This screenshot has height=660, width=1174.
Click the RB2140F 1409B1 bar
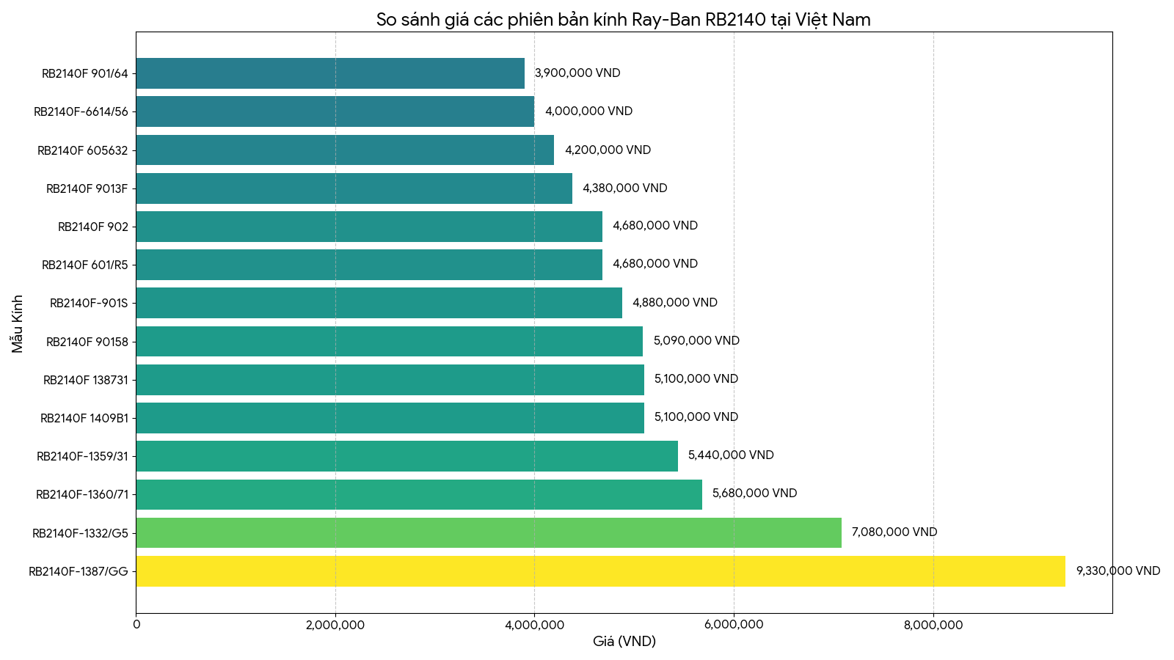[x=390, y=418]
